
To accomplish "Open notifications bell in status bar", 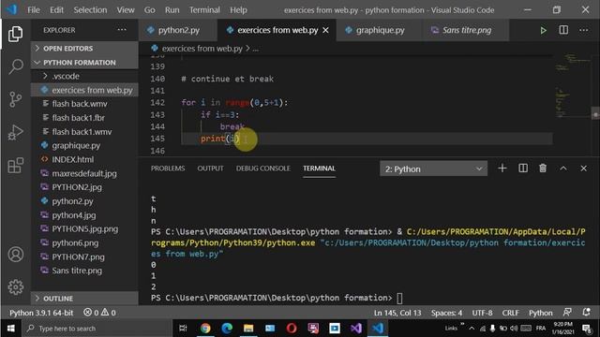I will click(586, 312).
